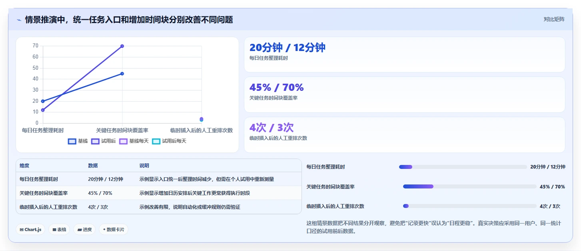581x251 pixels.
Task: Click the 临时插入后的人工重排次数 cell in the table
Action: point(48,207)
